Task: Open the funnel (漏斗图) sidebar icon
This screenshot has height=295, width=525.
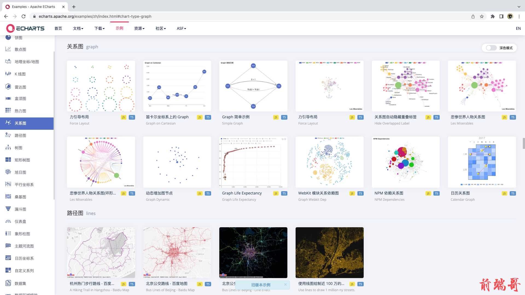Action: pyautogui.click(x=8, y=209)
